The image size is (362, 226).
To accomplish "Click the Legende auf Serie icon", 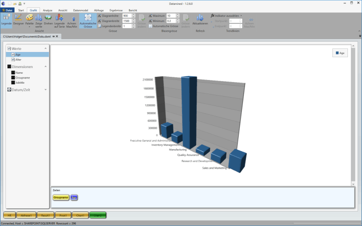I will [59, 20].
